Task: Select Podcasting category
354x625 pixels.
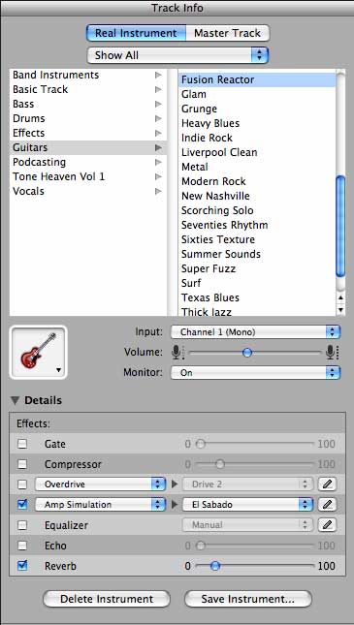Action: click(88, 162)
